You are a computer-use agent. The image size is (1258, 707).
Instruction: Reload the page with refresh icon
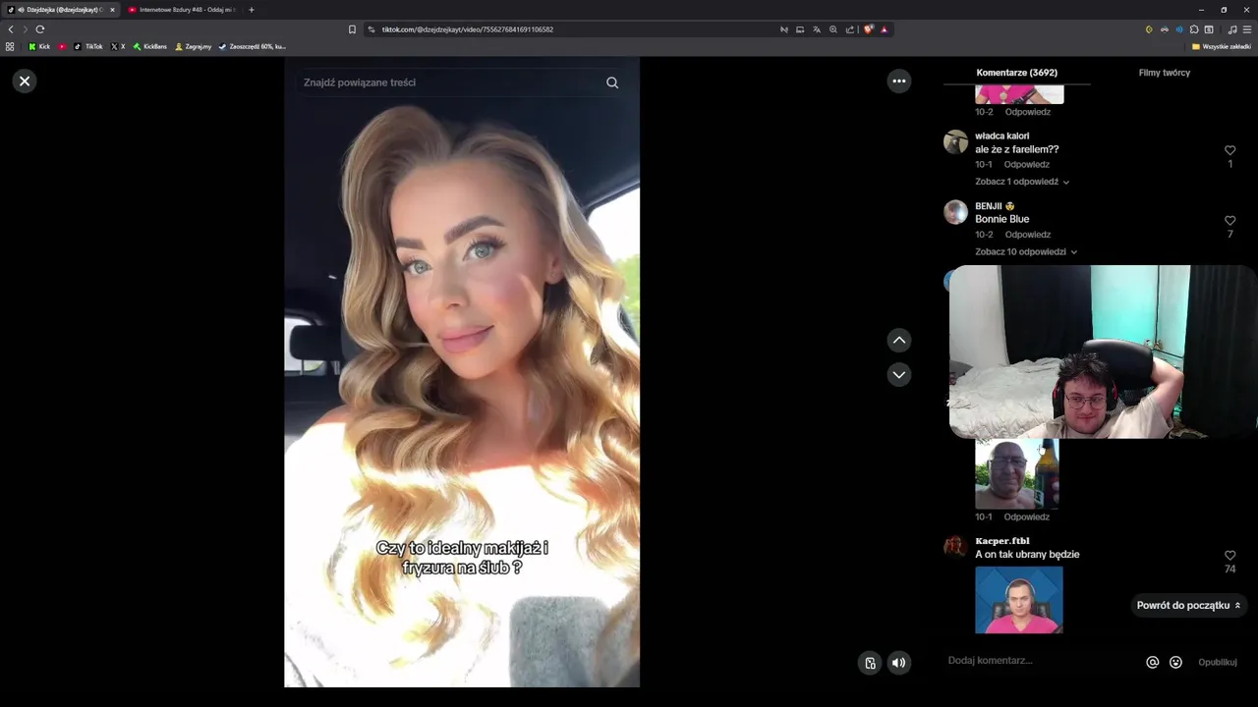tap(40, 29)
